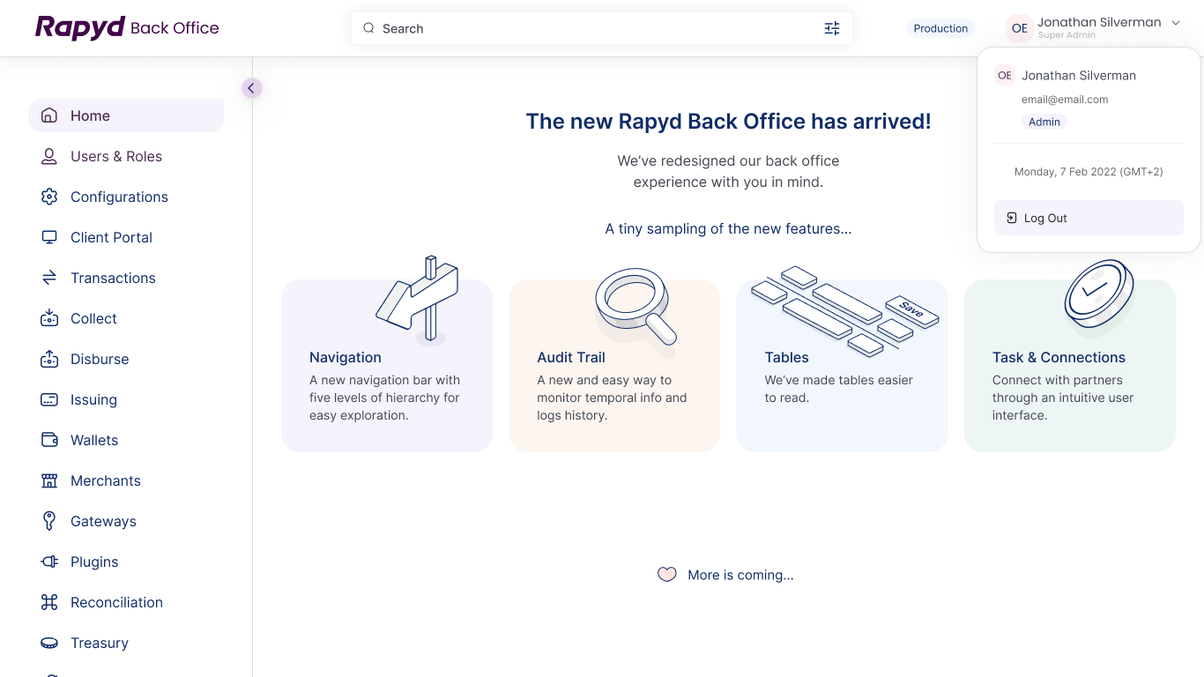Collapse the user menu dropdown arrow
The height and width of the screenshot is (677, 1204).
[x=1176, y=24]
